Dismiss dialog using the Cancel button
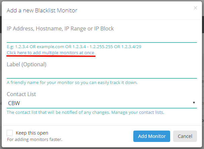This screenshot has height=149, width=204. click(x=185, y=136)
